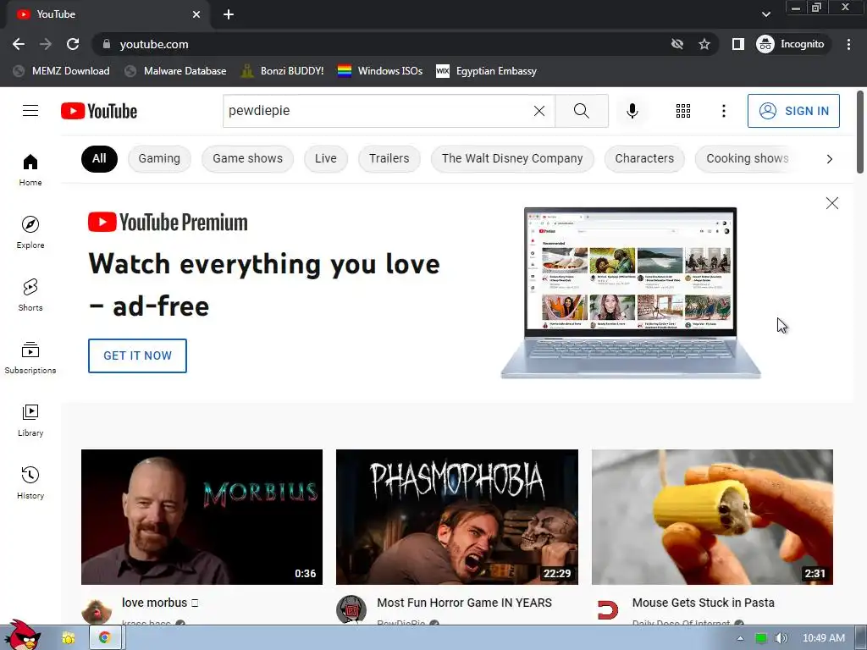Open the Phasmophobia video thumbnail
The height and width of the screenshot is (650, 867).
click(x=456, y=517)
